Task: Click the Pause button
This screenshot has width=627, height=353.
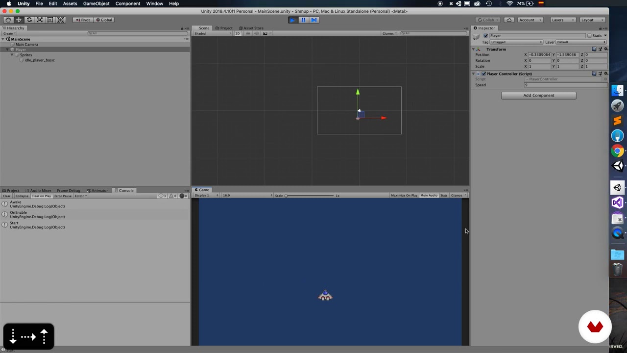Action: [303, 20]
